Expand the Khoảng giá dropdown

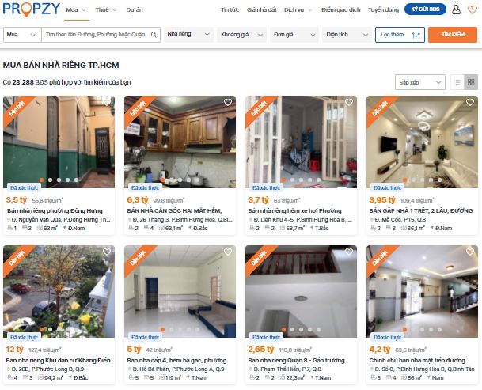241,35
